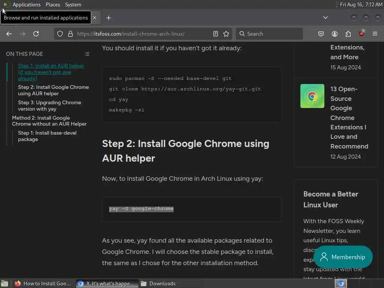Focus the browser Search field

[269, 34]
